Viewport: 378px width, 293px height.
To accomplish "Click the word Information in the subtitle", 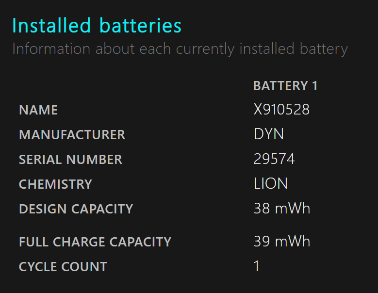I will click(51, 49).
